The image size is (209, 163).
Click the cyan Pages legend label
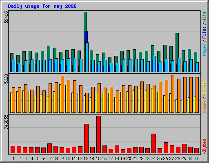pyautogui.click(x=205, y=50)
